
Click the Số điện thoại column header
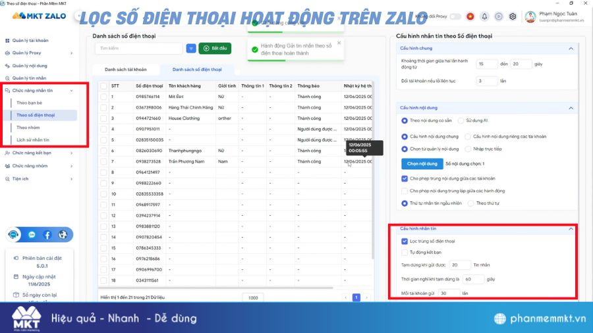150,86
